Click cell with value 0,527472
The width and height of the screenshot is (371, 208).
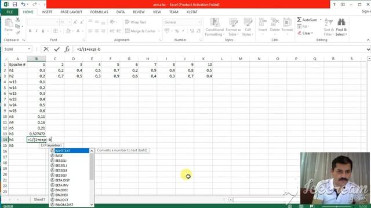point(37,133)
